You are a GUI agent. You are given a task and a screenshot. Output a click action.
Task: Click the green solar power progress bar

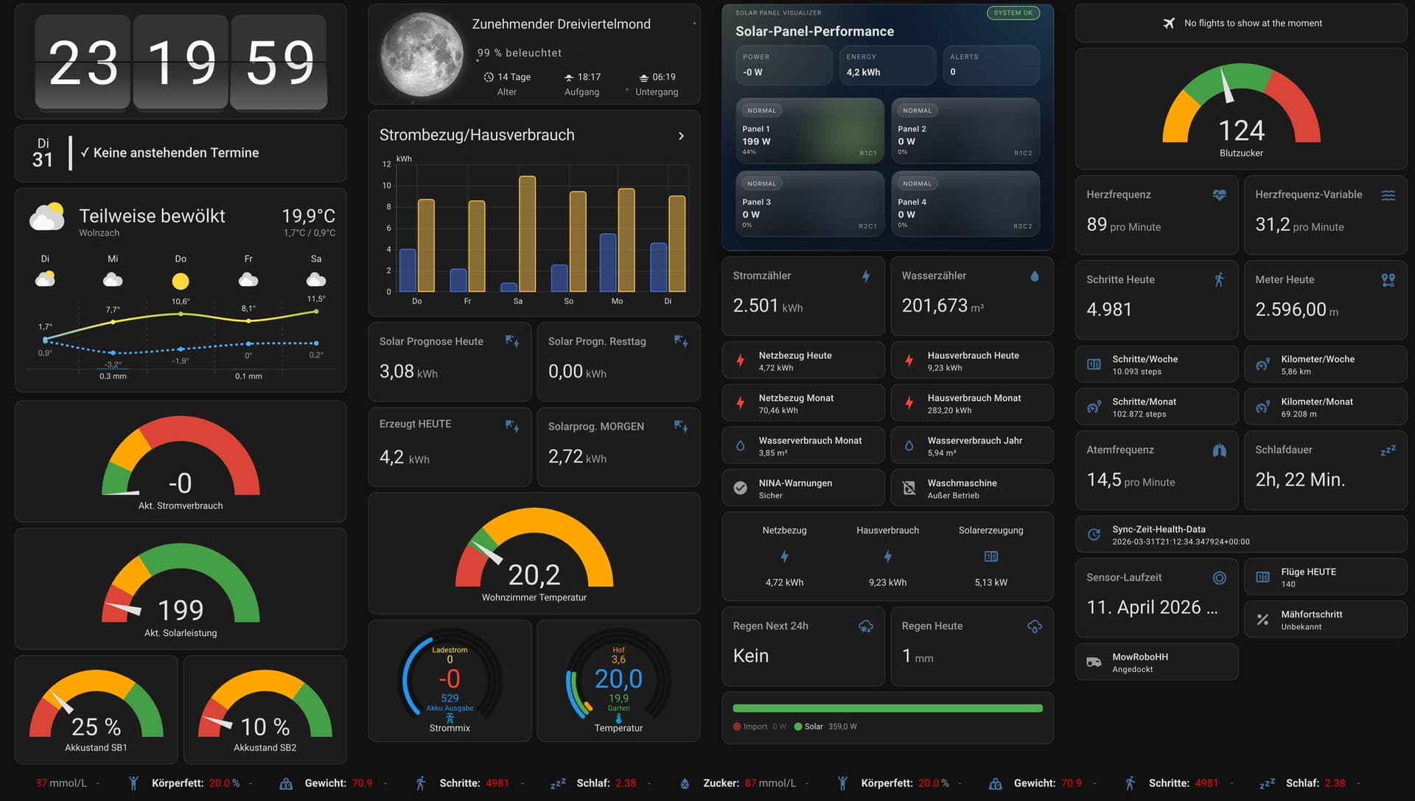tap(887, 708)
